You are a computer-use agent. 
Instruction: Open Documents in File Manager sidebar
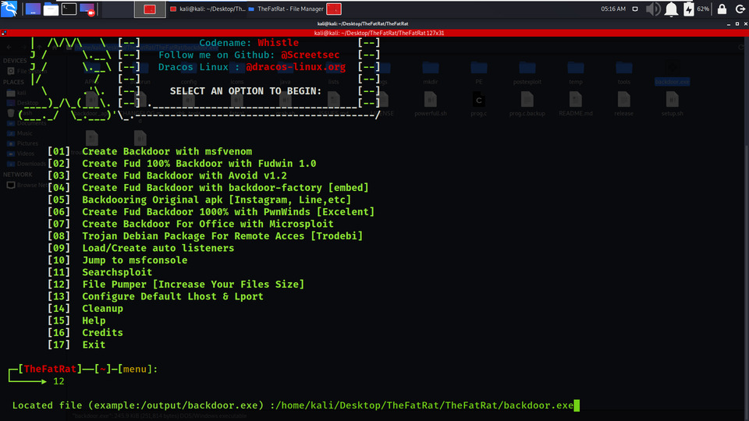27,123
